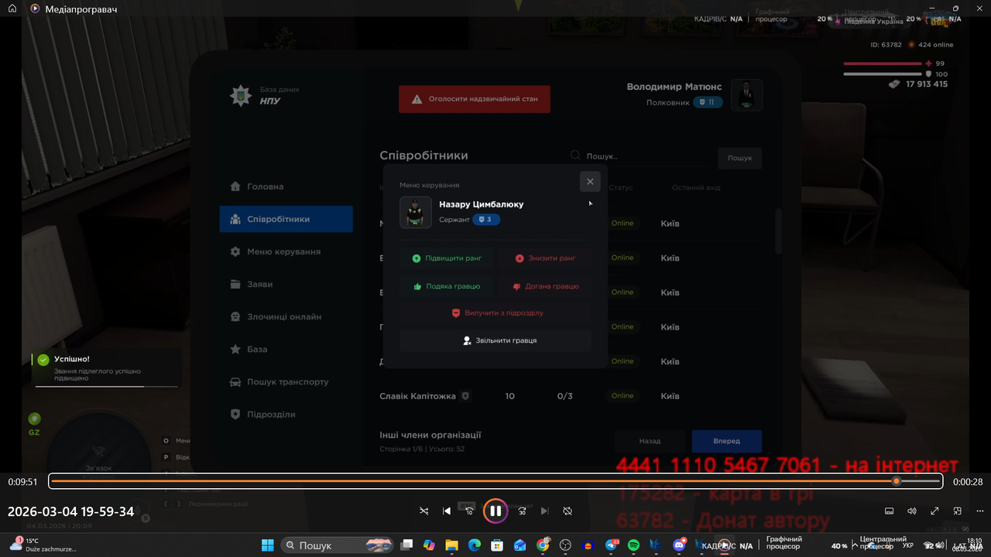991x557 pixels.
Task: Click the Підрозділи shield icon
Action: (235, 414)
